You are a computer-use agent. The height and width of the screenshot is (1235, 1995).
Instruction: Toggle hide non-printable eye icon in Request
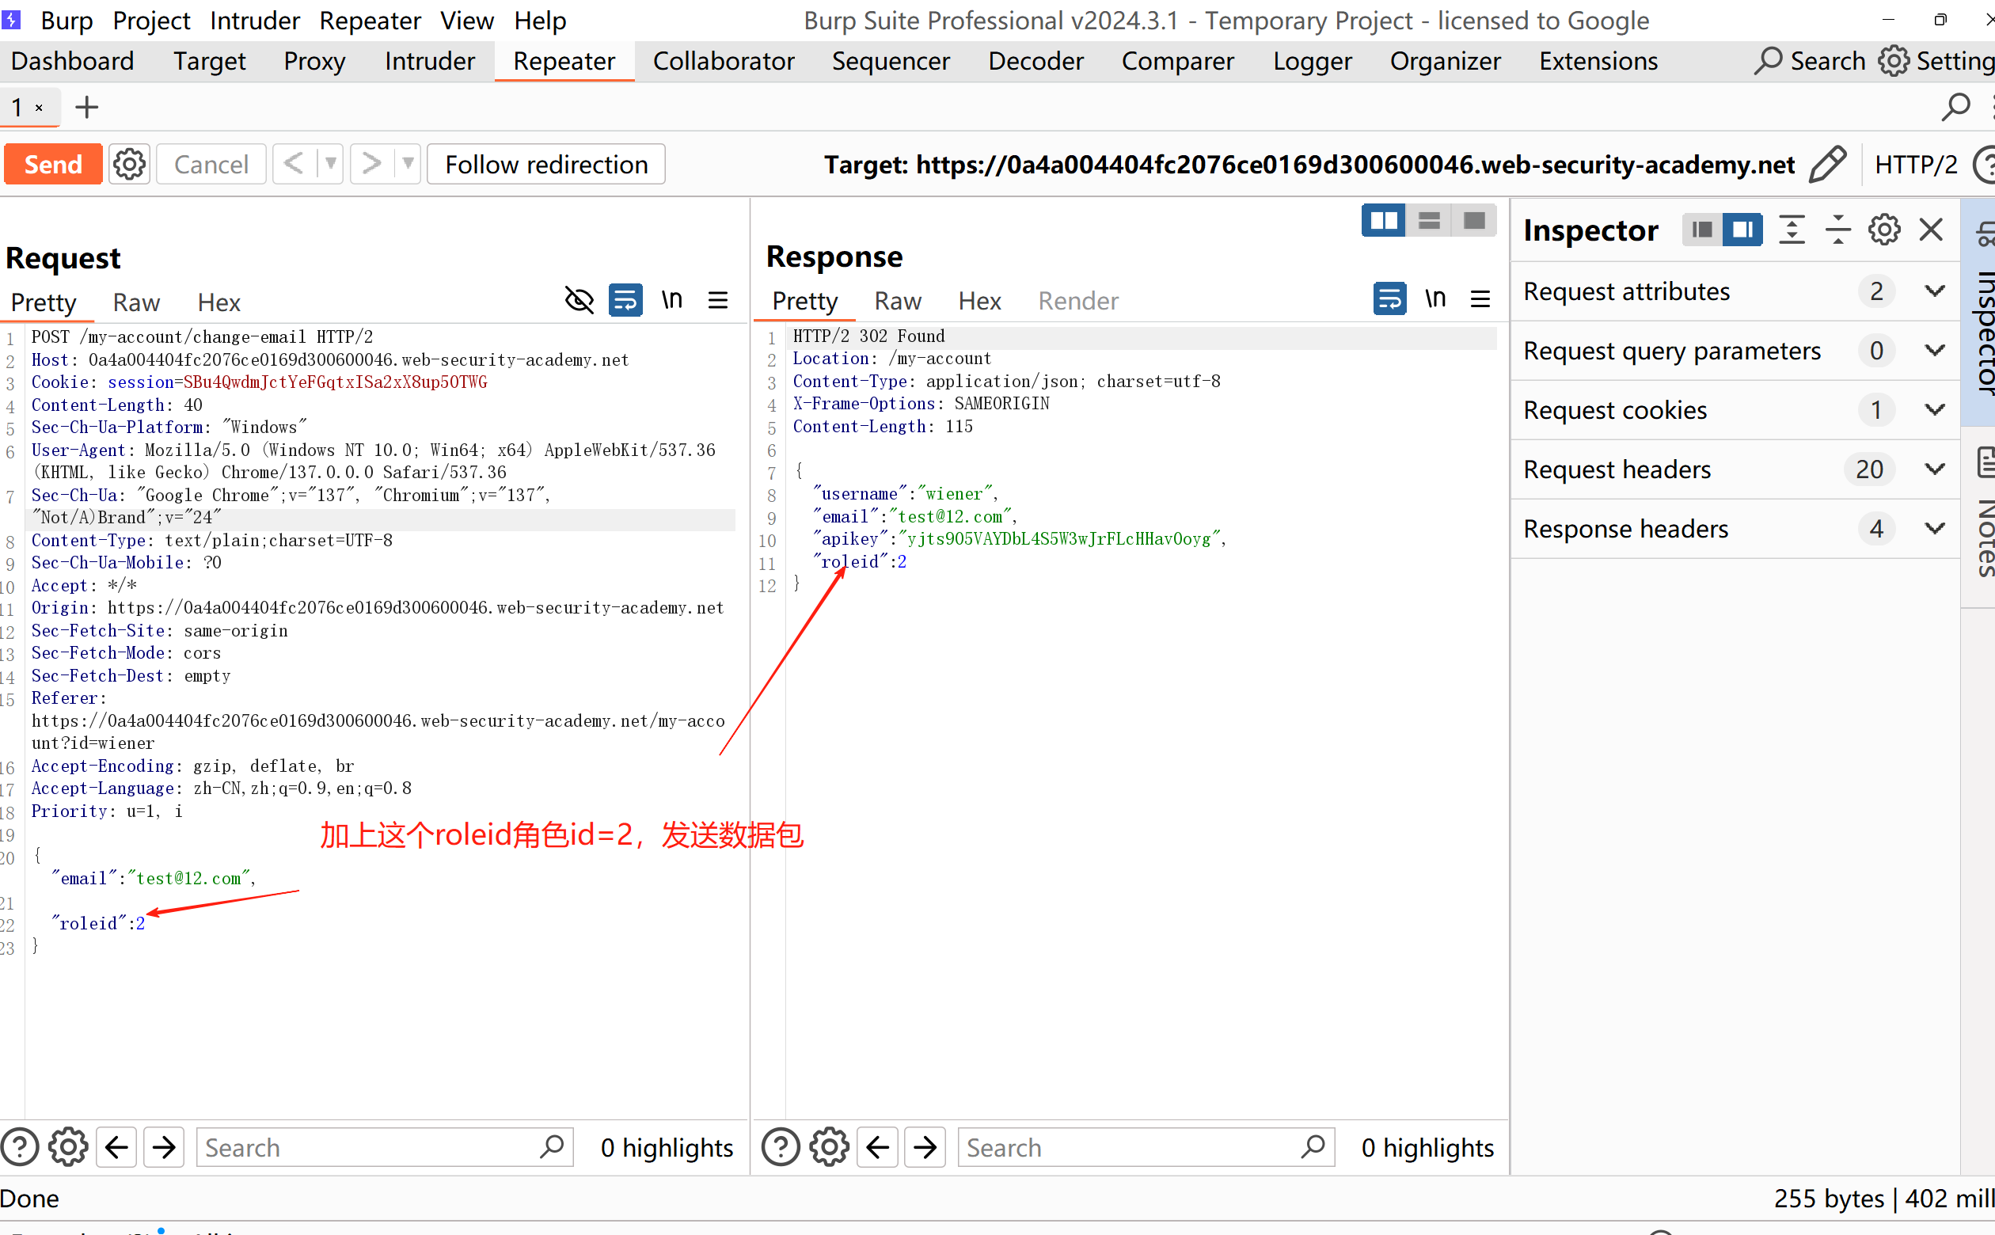(x=579, y=301)
